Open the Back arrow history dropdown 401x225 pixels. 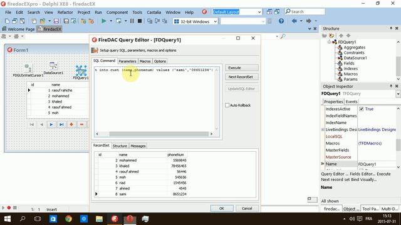pyautogui.click(x=301, y=21)
